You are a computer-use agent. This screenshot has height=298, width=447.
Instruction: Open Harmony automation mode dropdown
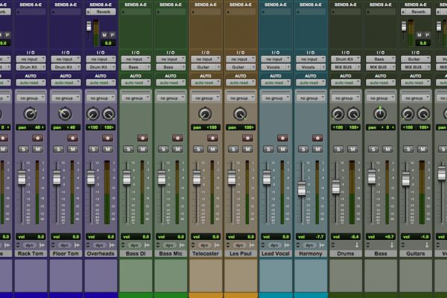tap(311, 83)
